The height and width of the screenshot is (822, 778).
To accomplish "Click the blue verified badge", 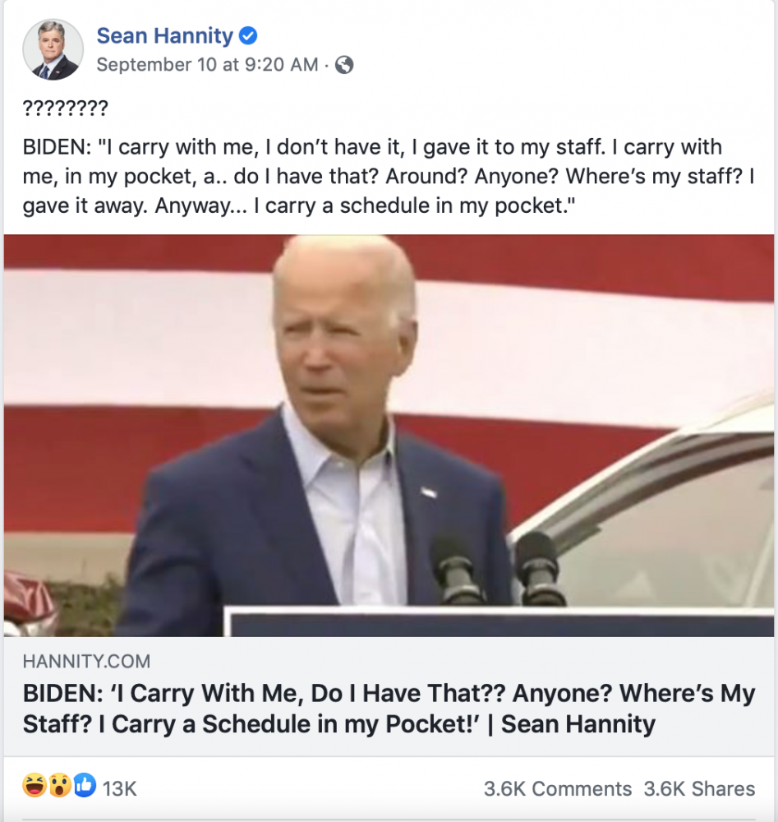I will click(x=248, y=36).
